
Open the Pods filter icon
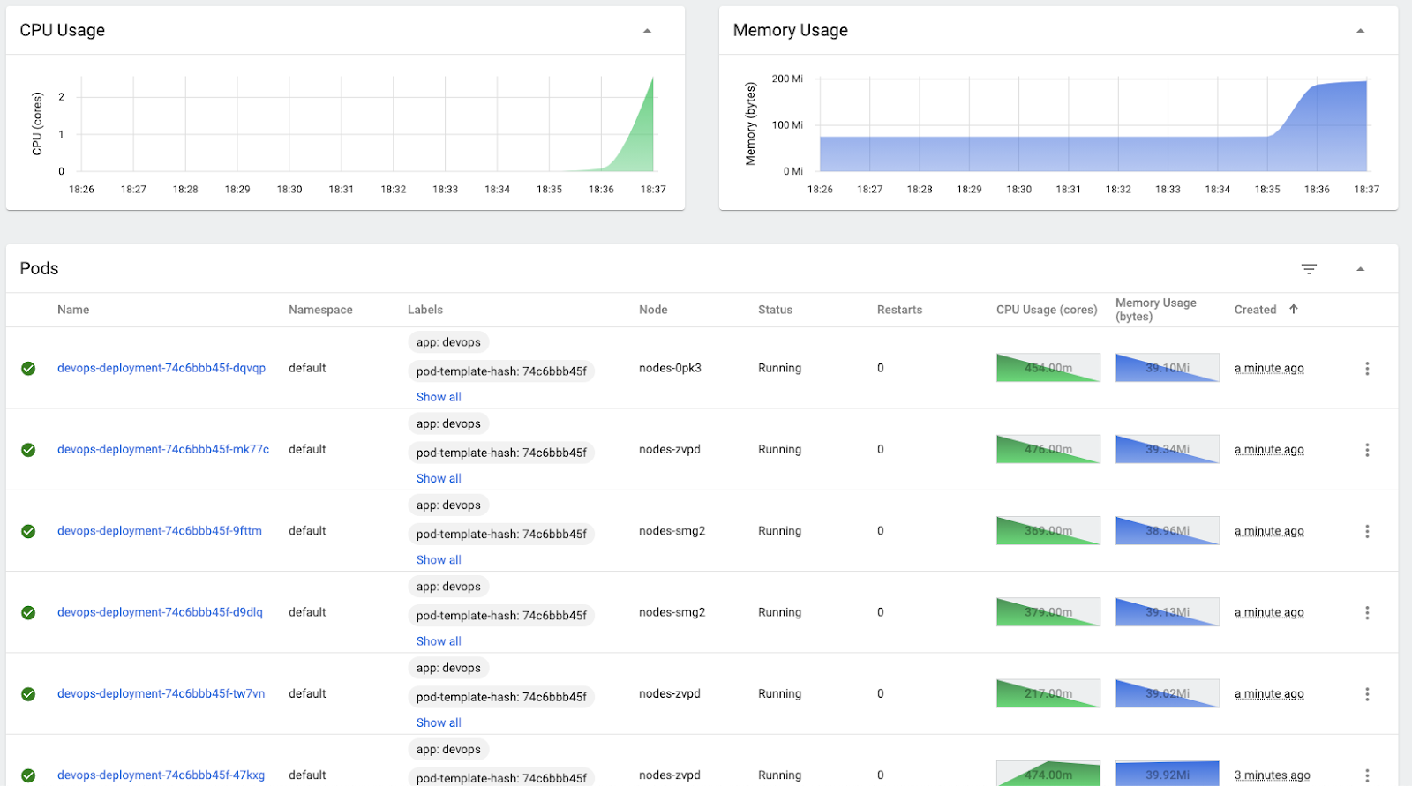pos(1309,269)
